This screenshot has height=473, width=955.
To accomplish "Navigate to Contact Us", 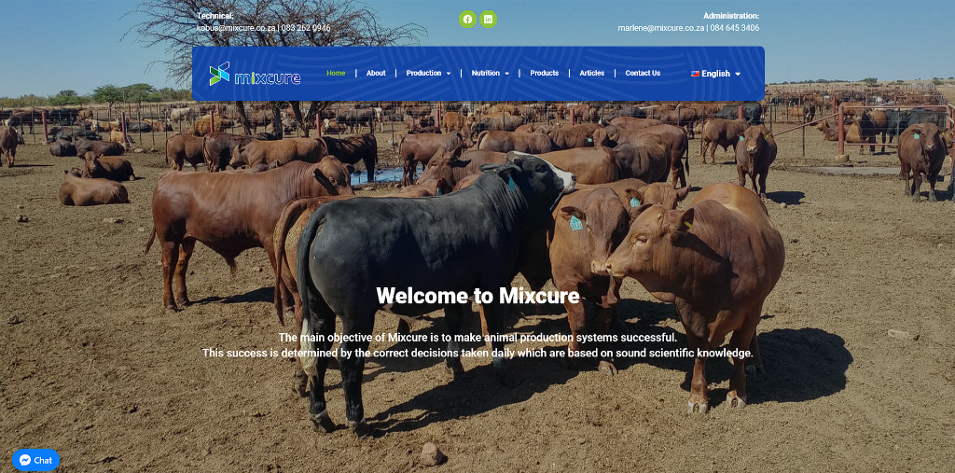I will point(643,73).
